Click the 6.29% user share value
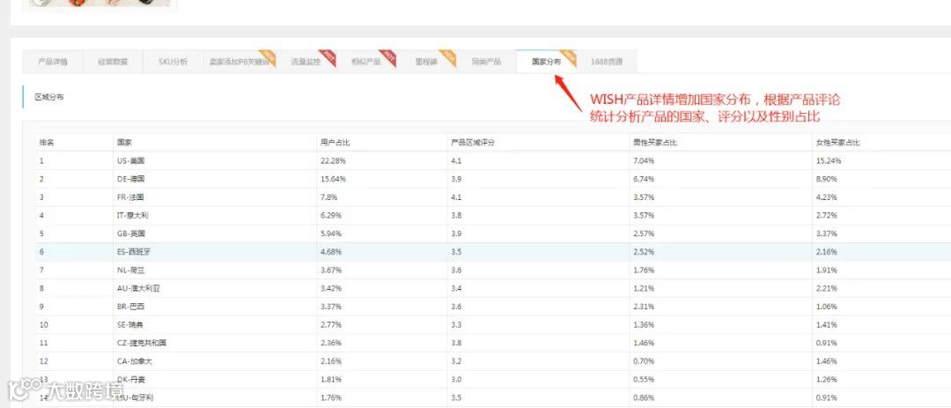This screenshot has width=951, height=408. point(331,216)
